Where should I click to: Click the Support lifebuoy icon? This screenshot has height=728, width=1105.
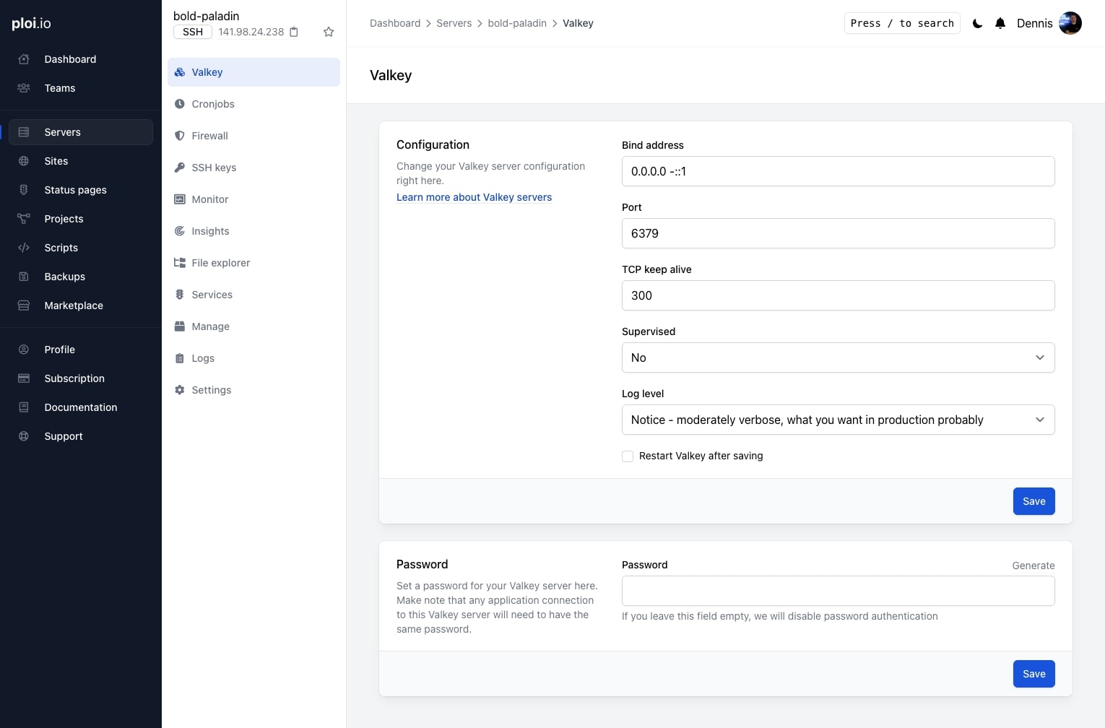24,436
